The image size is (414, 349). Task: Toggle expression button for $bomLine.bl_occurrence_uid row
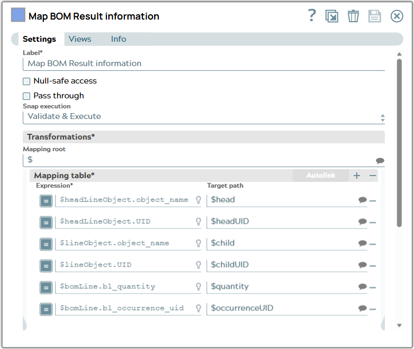(46, 309)
